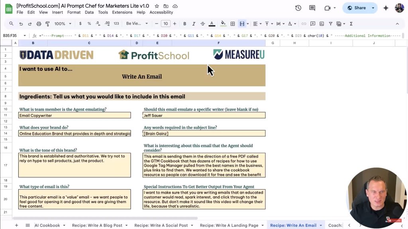Screen dimensions: 408x229
Task: Open AI Cookbook tab menu arrow
Action: click(64, 225)
